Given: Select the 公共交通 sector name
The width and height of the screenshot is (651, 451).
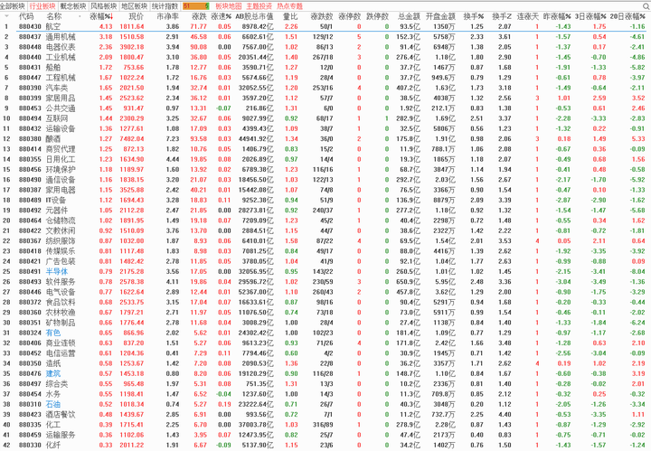Looking at the screenshot, I should coord(61,108).
